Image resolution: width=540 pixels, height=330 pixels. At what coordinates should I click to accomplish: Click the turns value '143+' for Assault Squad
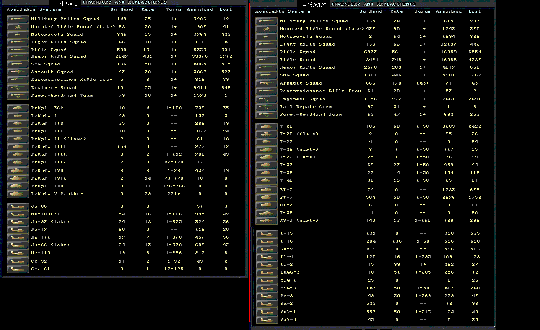pos(423,83)
